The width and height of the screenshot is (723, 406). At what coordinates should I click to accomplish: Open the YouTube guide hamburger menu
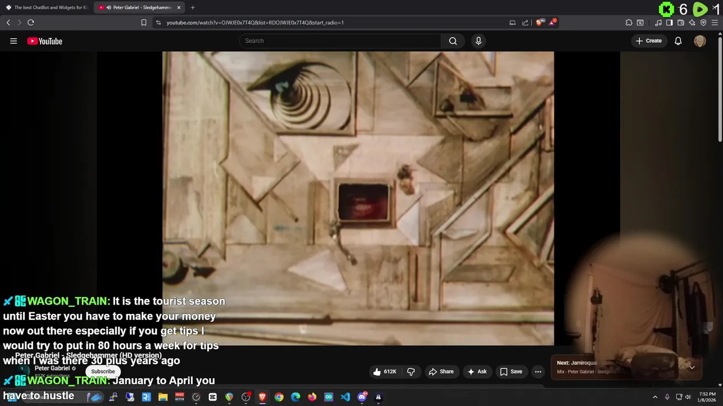point(14,41)
